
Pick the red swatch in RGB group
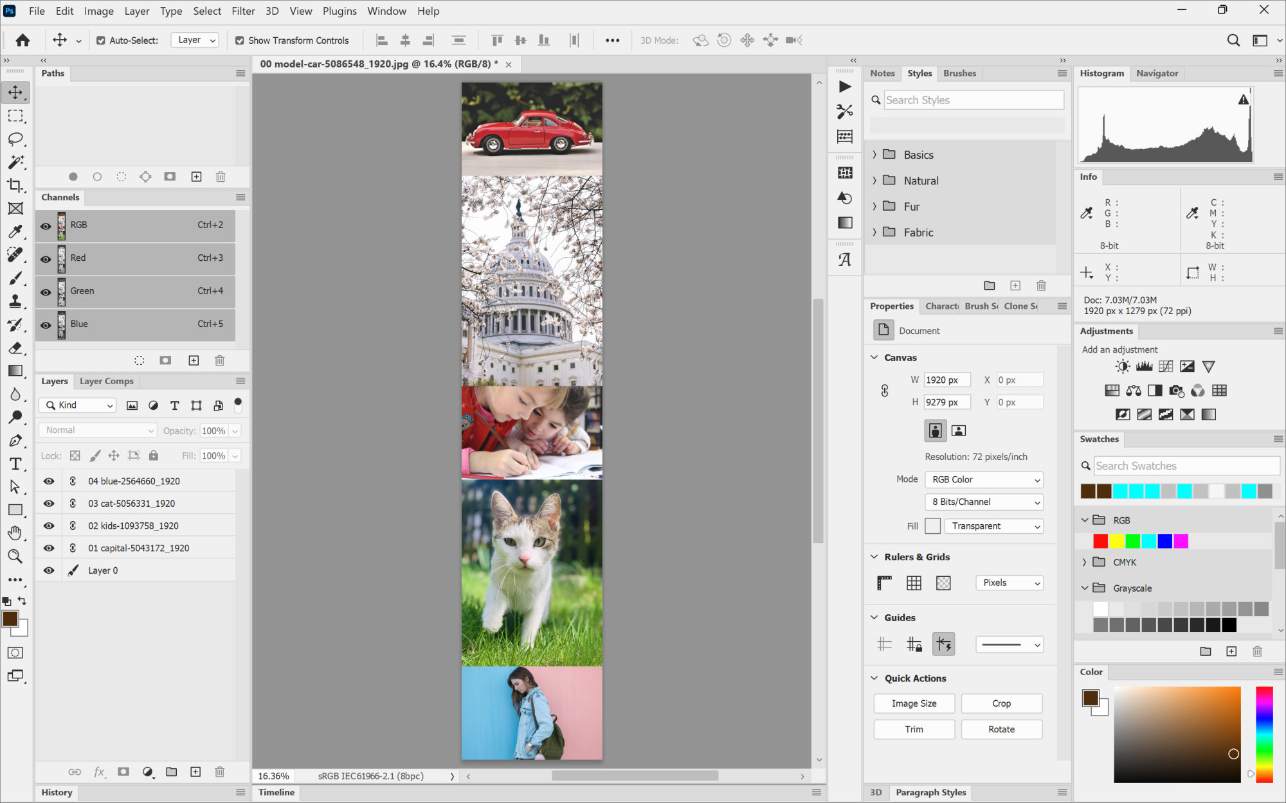pos(1100,542)
